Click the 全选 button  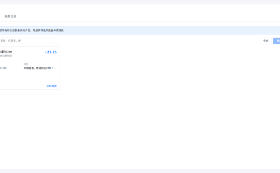(266, 41)
